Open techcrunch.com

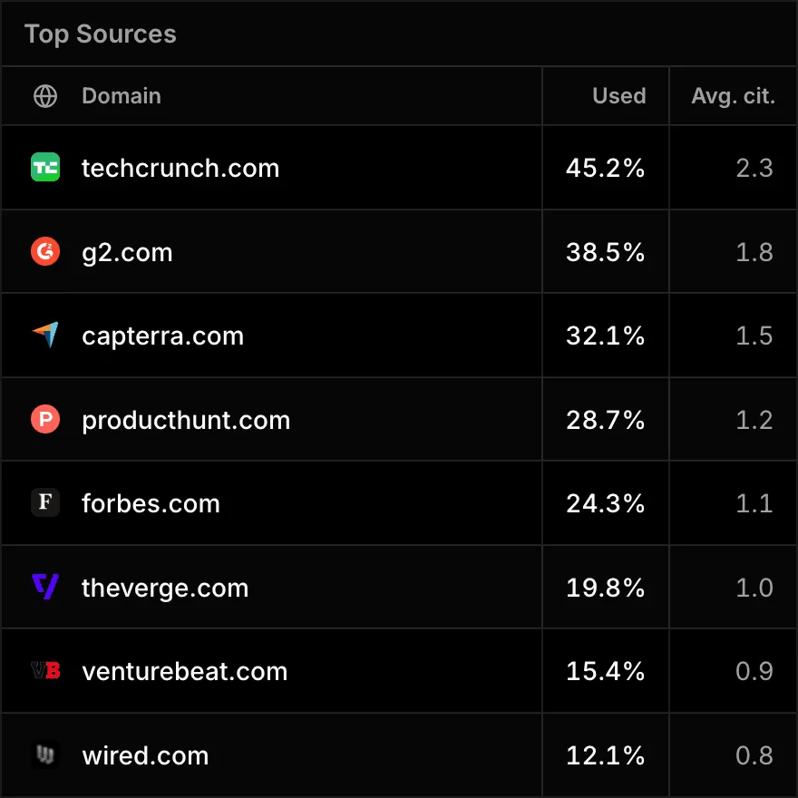[x=180, y=168]
